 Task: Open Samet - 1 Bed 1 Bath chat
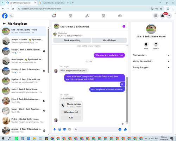[x=24, y=111]
